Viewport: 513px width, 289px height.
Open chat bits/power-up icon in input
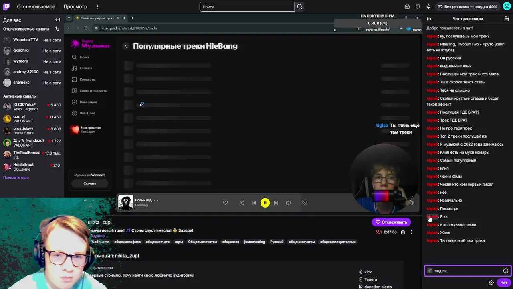click(x=430, y=271)
